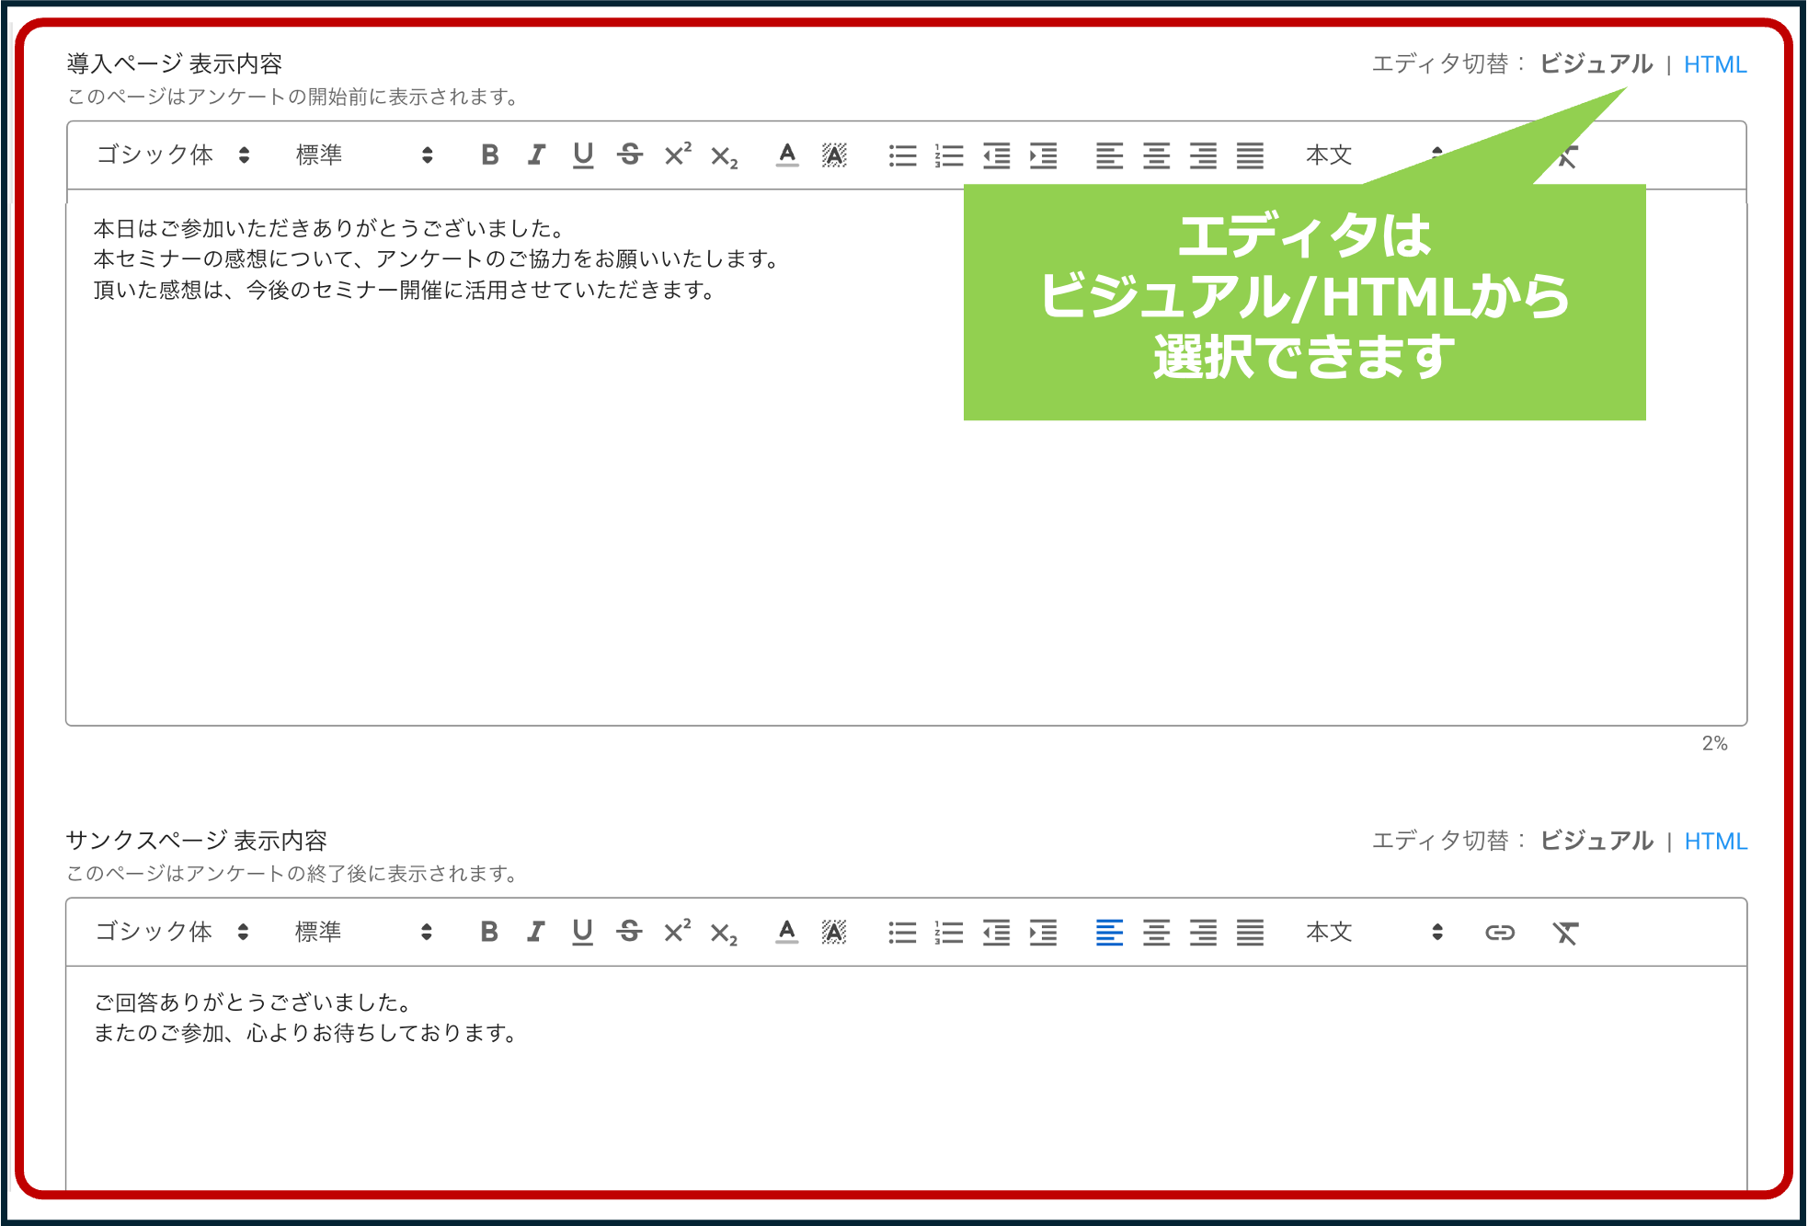The image size is (1808, 1226).
Task: Decrease indent in intro page editor
Action: (997, 155)
